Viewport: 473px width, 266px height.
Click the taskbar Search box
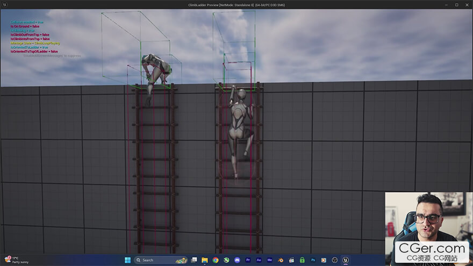(x=161, y=260)
